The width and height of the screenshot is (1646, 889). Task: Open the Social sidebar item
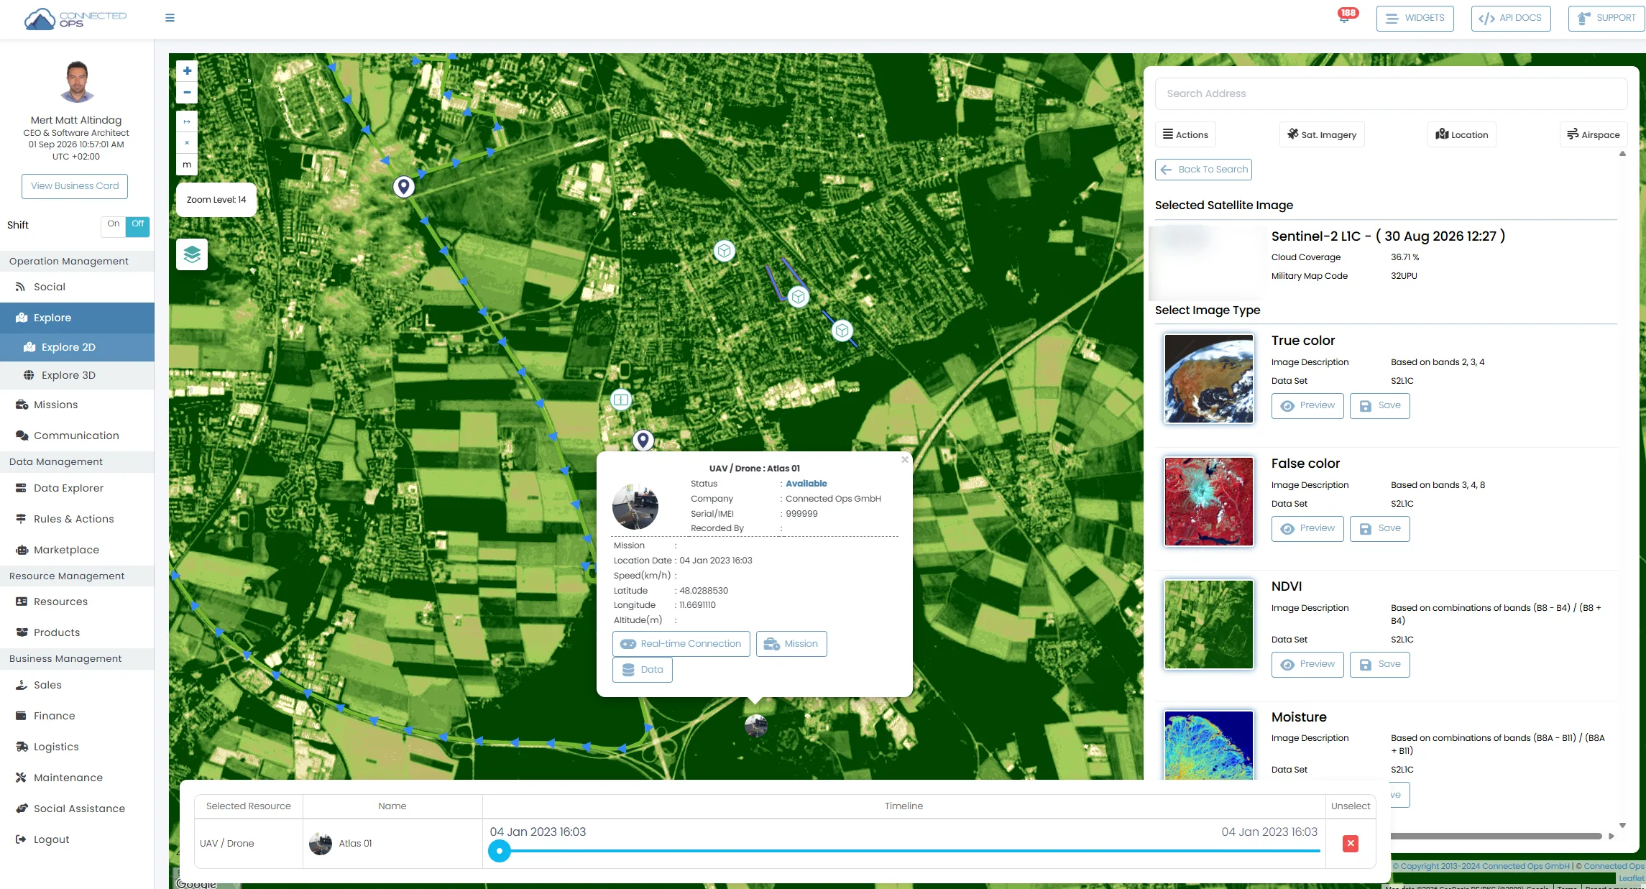pyautogui.click(x=77, y=287)
